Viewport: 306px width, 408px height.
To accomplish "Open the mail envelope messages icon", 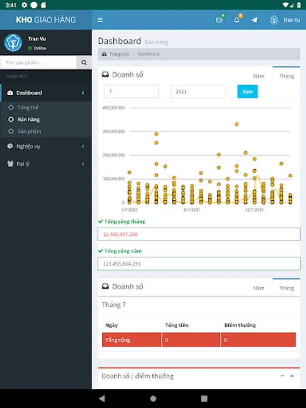I will pos(219,20).
